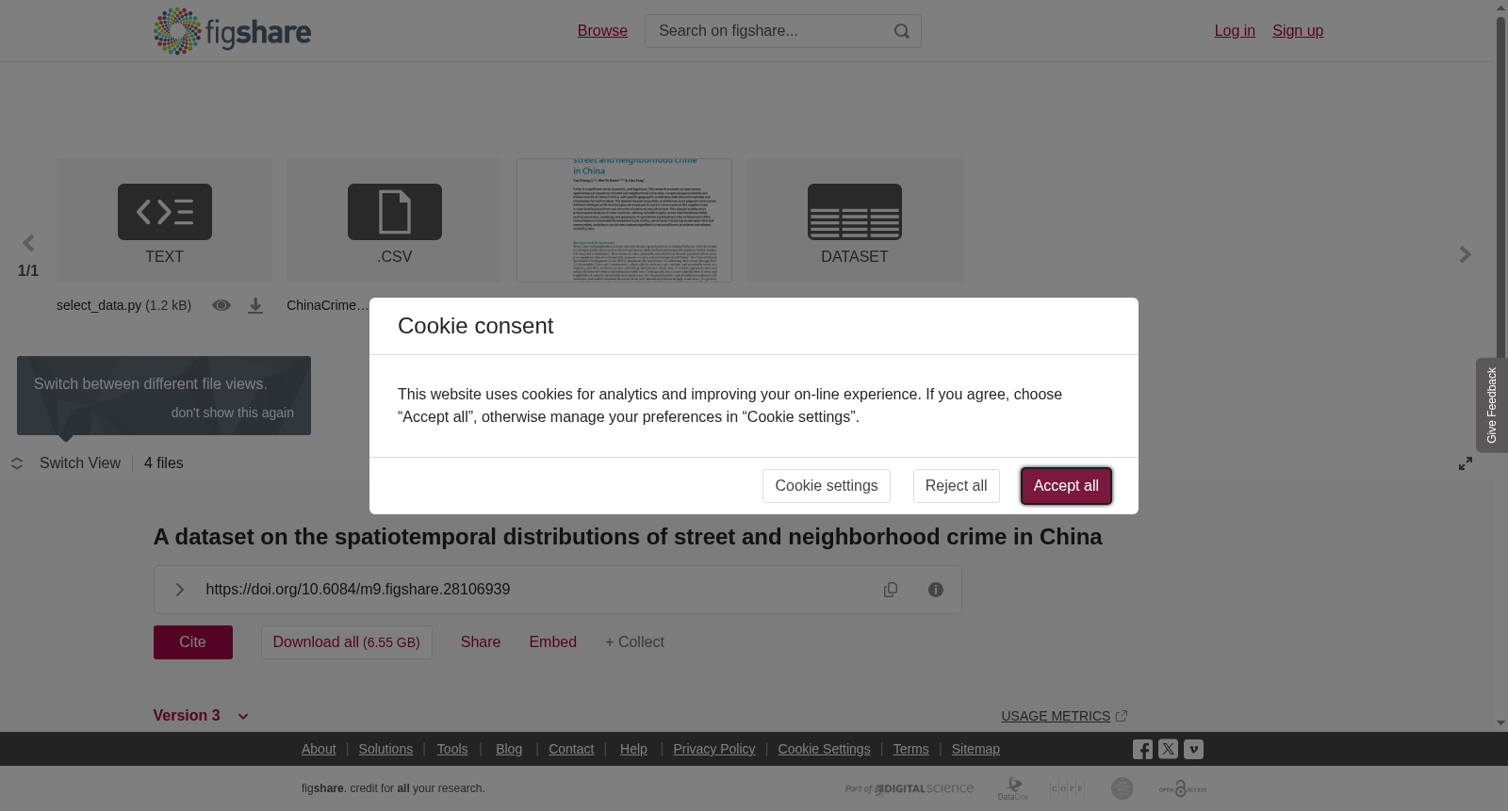Open figshare Facebook page icon

[x=1142, y=750]
